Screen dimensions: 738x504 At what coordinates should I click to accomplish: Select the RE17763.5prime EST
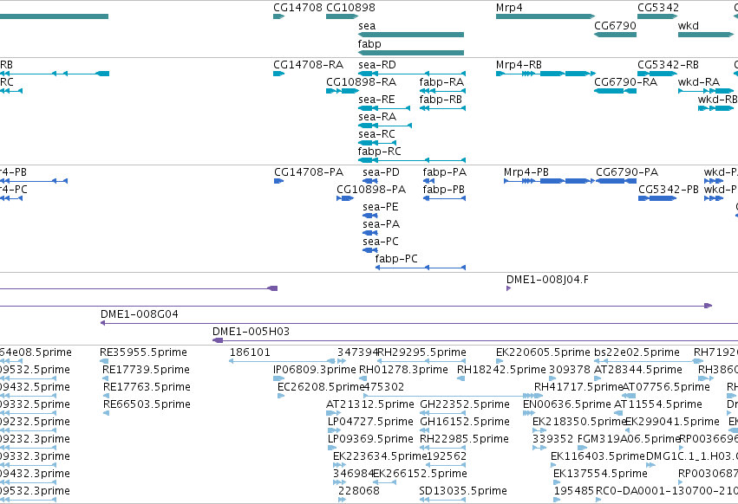point(107,396)
